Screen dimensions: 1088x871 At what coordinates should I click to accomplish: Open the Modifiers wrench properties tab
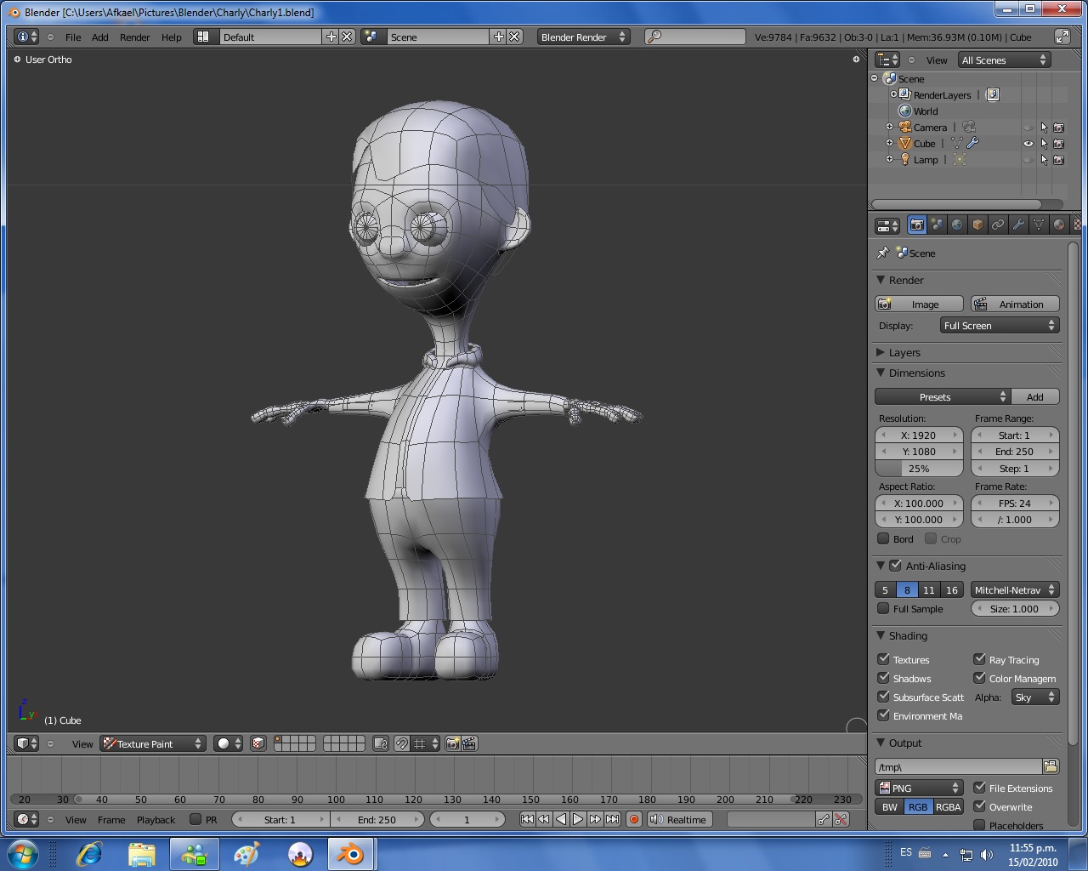coord(1018,225)
